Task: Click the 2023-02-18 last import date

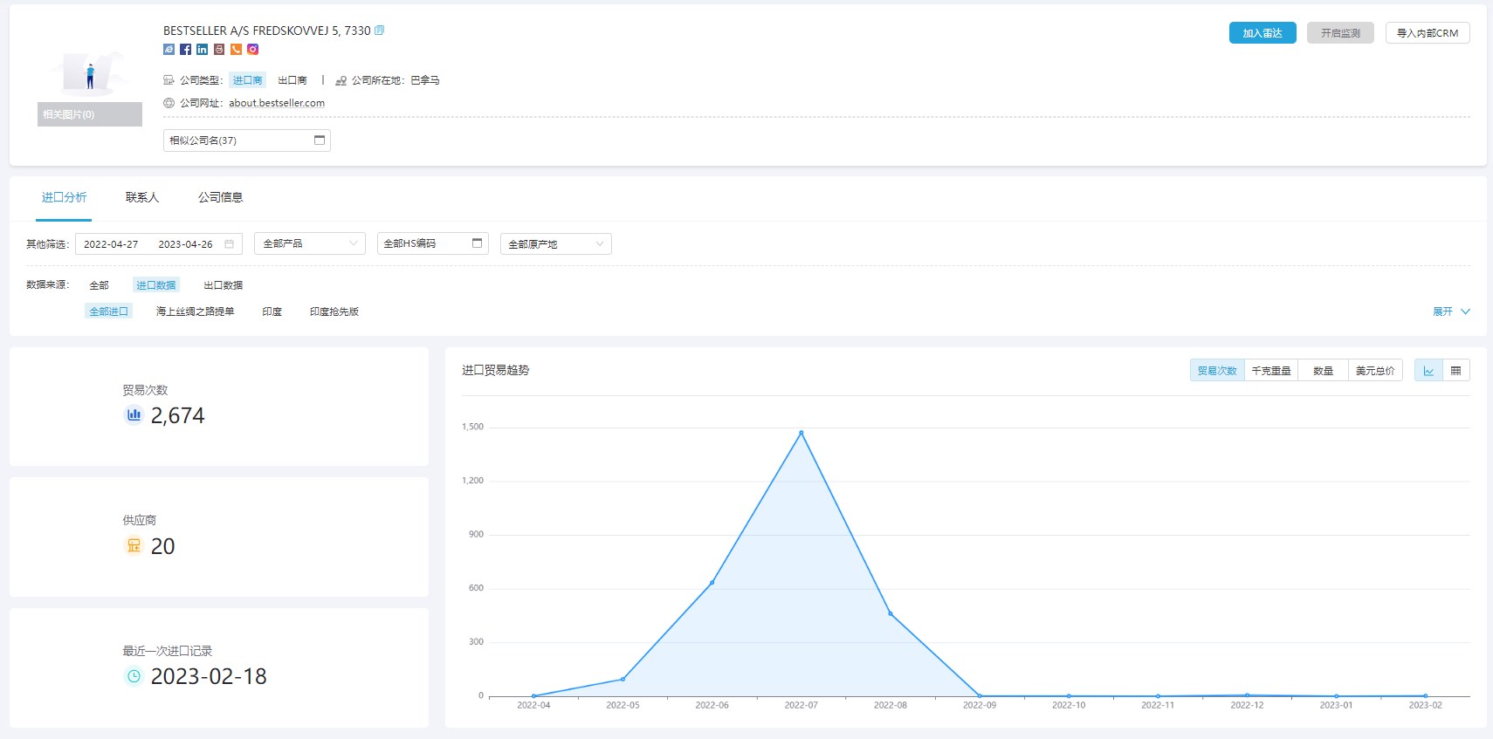Action: [209, 676]
